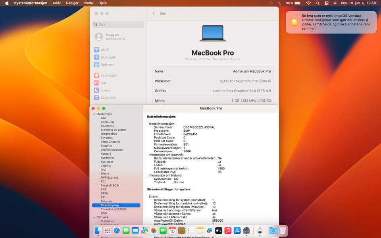
Task: Select Brenning av plater item
Action: pyautogui.click(x=113, y=130)
